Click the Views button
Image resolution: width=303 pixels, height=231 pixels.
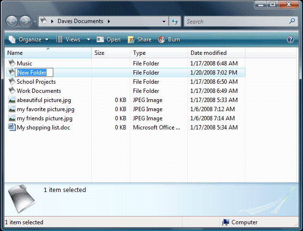[x=68, y=39]
